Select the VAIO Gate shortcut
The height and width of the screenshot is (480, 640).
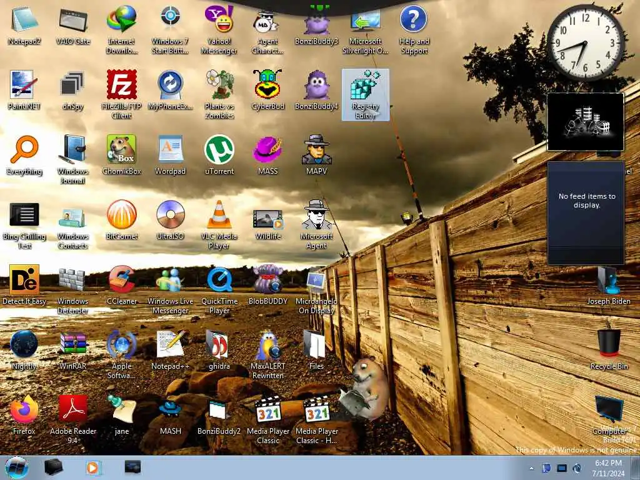(73, 26)
